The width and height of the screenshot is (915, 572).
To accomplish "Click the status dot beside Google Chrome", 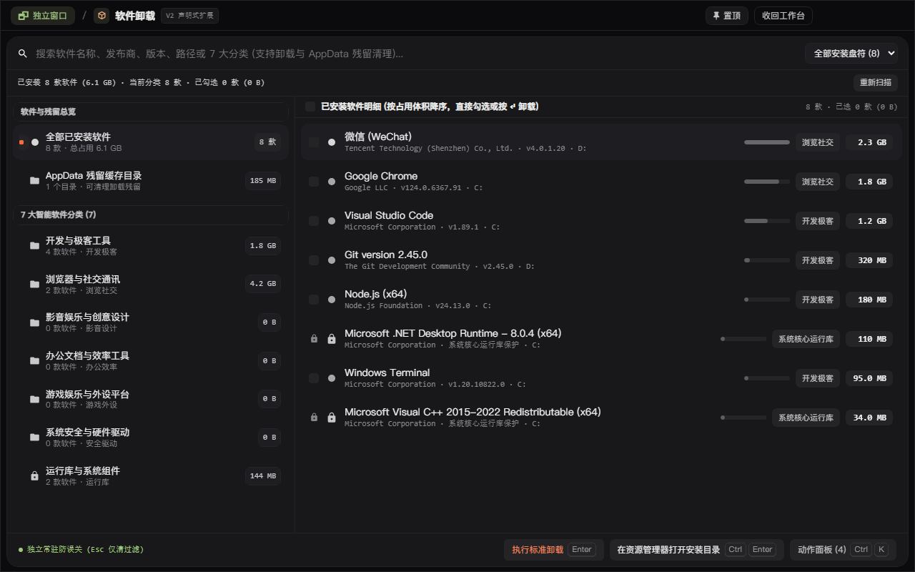I will pos(332,182).
